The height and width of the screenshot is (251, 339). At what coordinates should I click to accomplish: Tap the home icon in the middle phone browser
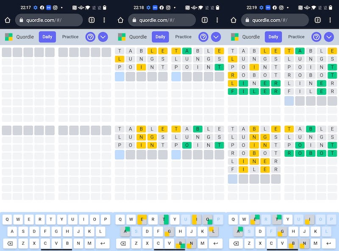point(120,20)
